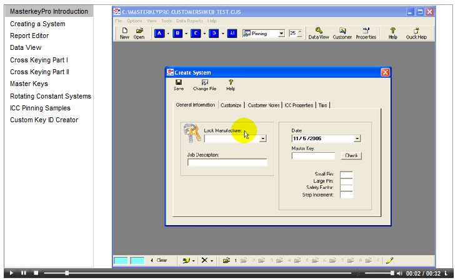Select the General Information tab
The width and height of the screenshot is (458, 280).
196,105
